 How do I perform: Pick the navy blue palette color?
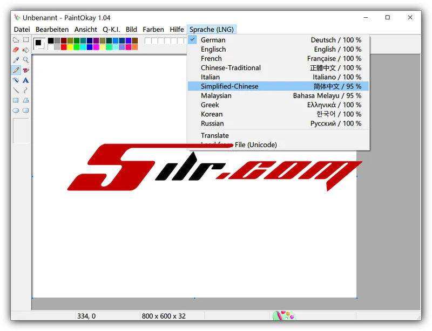pos(90,41)
